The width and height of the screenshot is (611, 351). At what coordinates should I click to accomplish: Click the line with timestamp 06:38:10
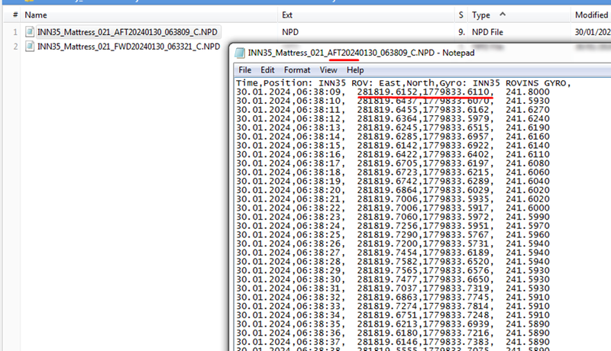click(x=393, y=101)
